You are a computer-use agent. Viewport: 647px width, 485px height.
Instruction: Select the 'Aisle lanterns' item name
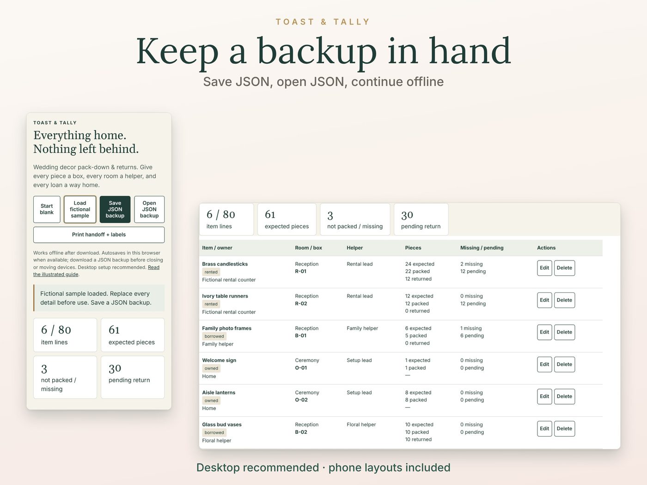point(219,393)
